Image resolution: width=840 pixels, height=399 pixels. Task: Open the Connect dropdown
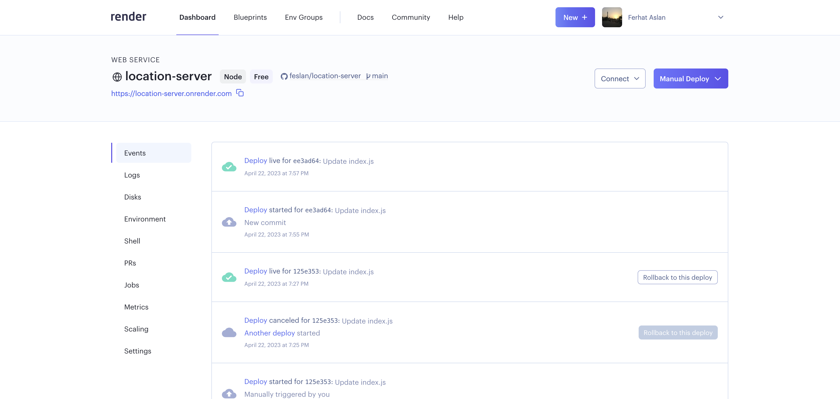click(620, 78)
